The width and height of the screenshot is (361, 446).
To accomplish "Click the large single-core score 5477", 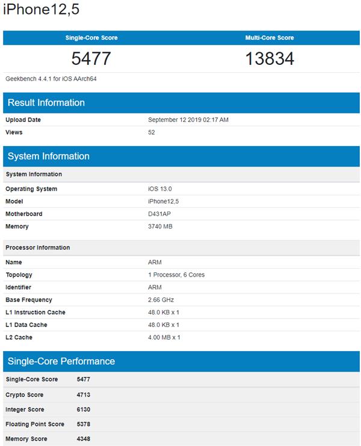I will pyautogui.click(x=91, y=58).
